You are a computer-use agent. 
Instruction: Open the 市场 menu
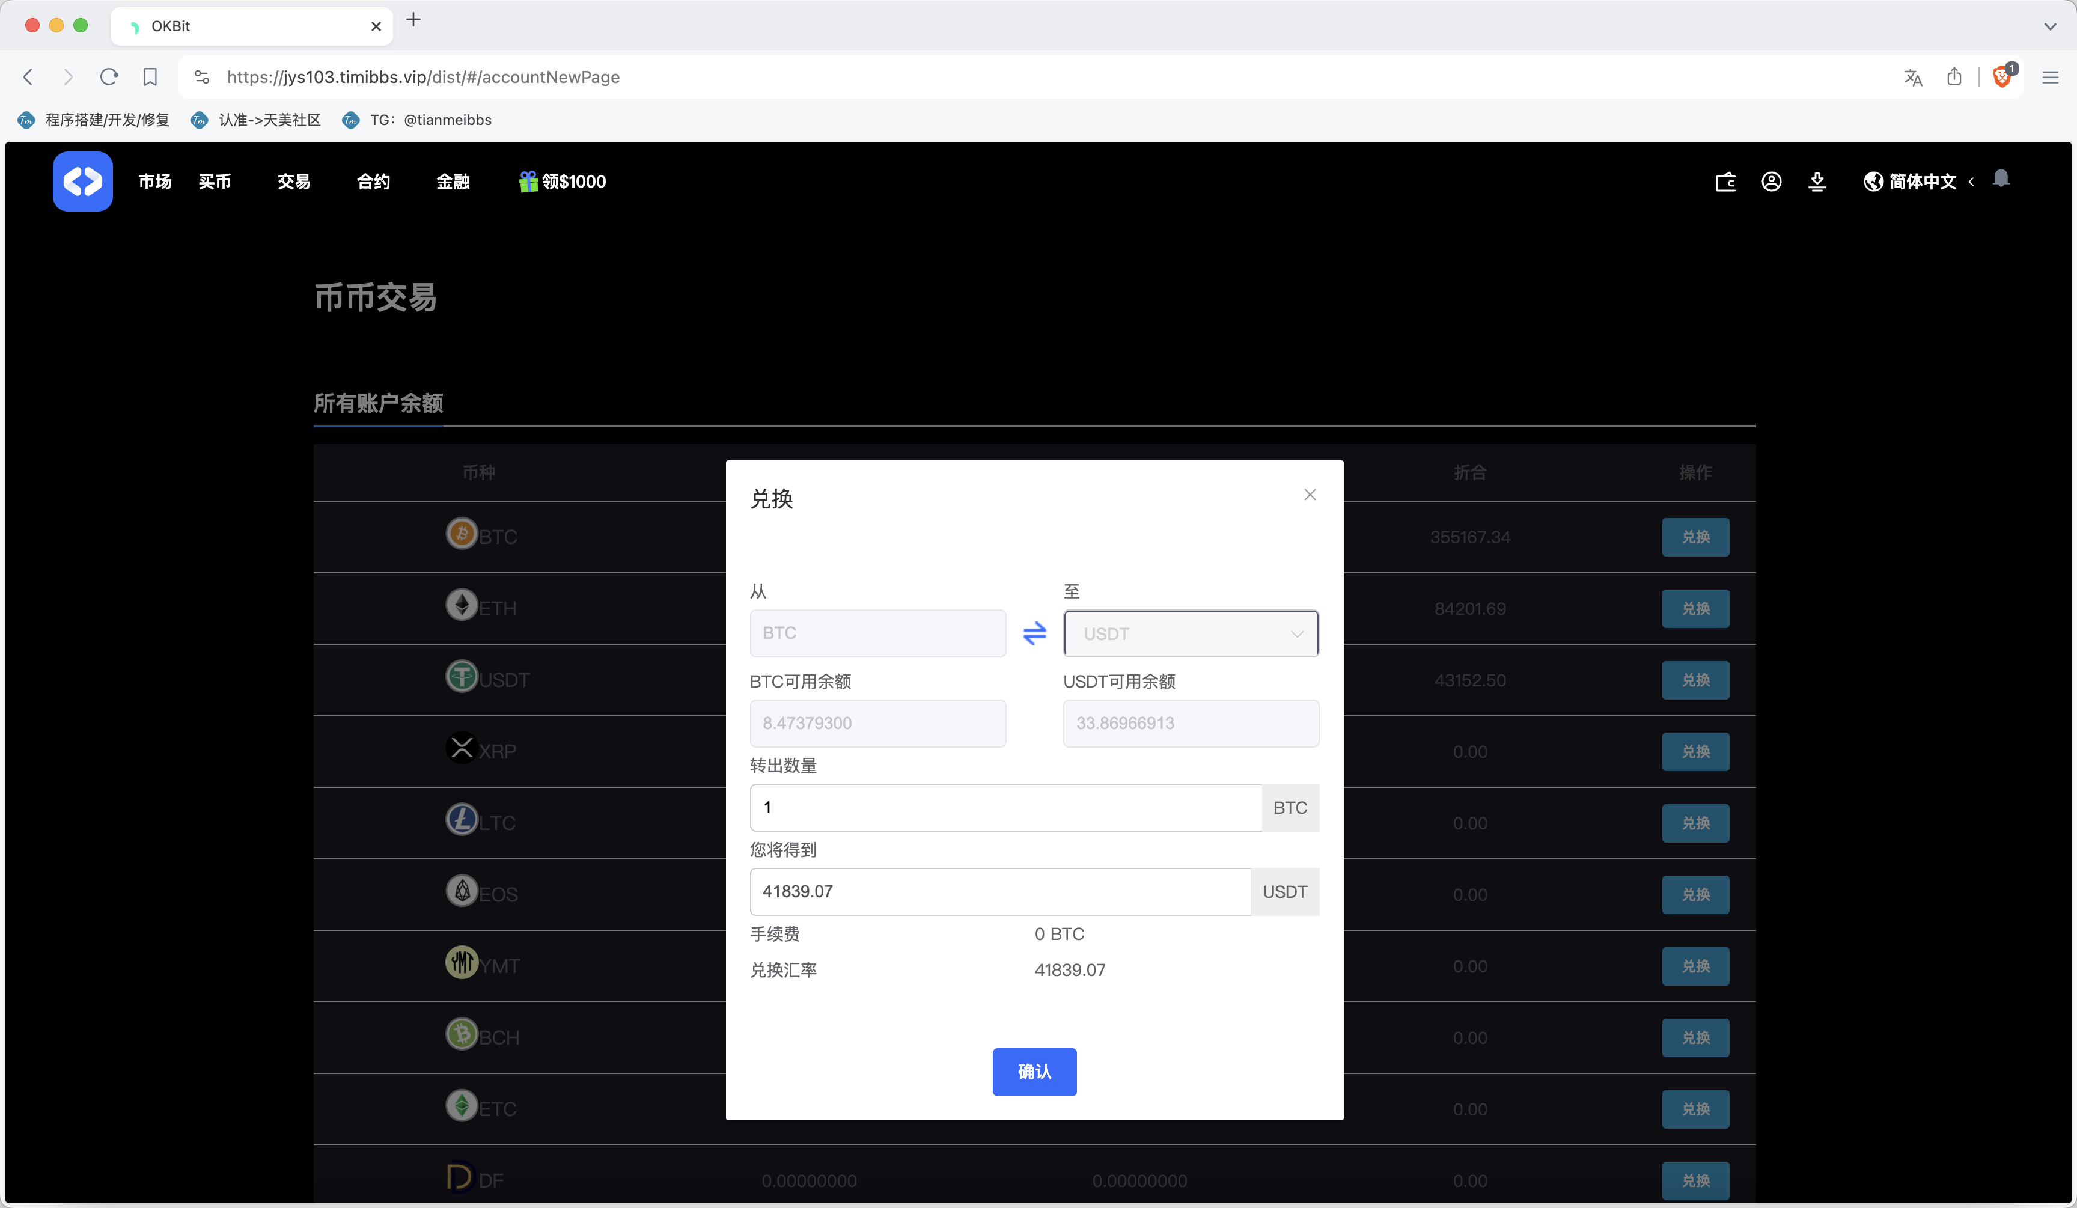(x=155, y=182)
